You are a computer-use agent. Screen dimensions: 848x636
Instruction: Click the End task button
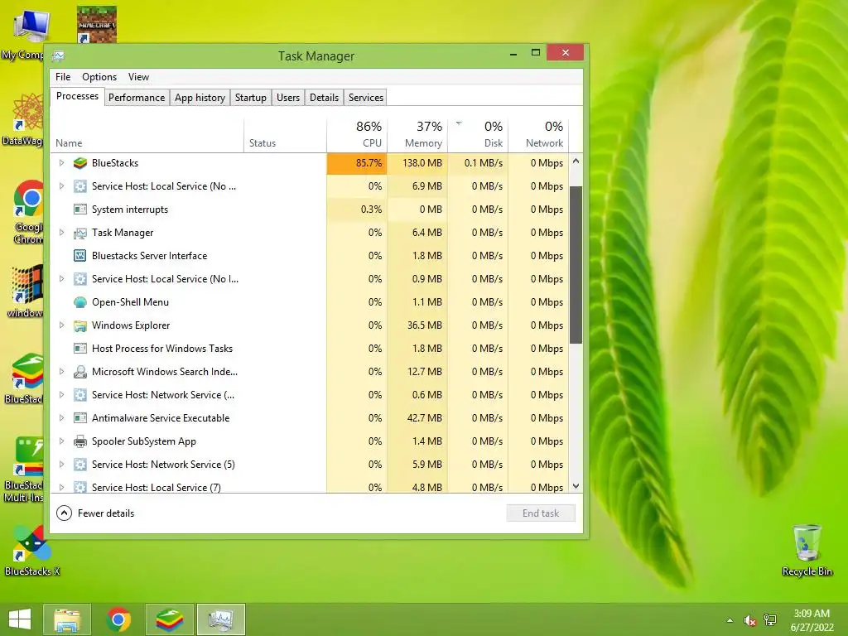click(541, 513)
